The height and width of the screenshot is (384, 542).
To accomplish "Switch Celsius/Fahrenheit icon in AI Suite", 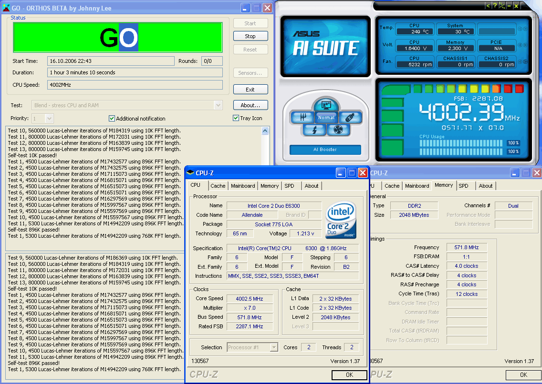I will (x=502, y=6).
